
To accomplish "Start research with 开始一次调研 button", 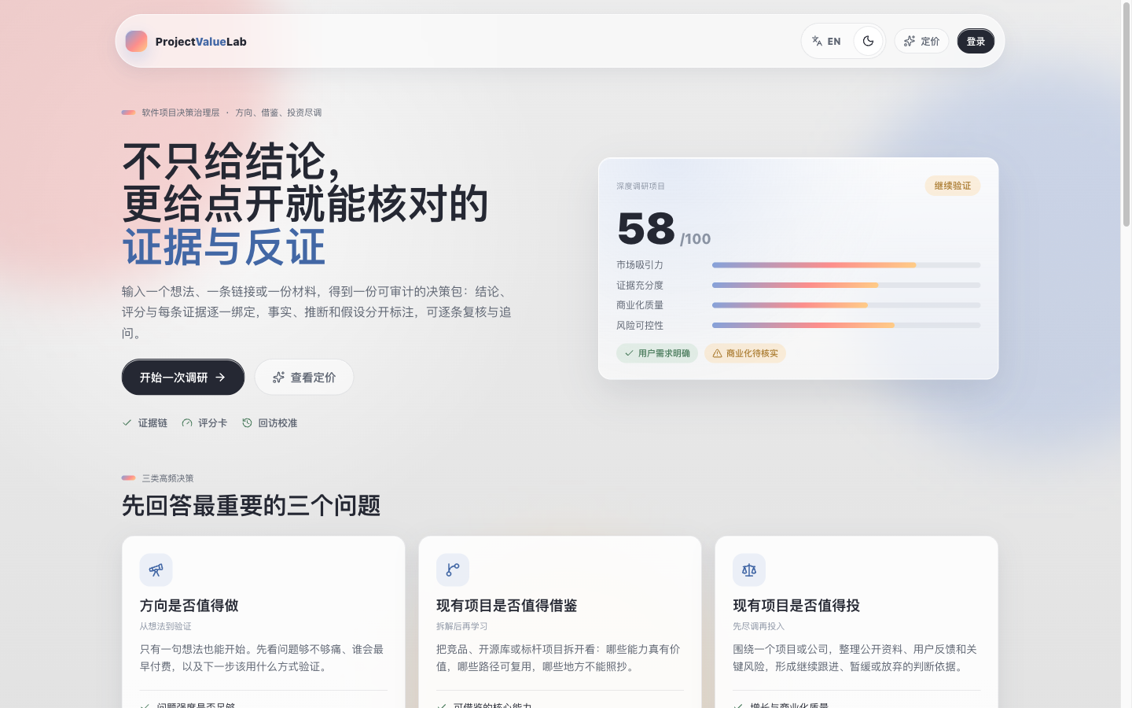I will [x=183, y=378].
